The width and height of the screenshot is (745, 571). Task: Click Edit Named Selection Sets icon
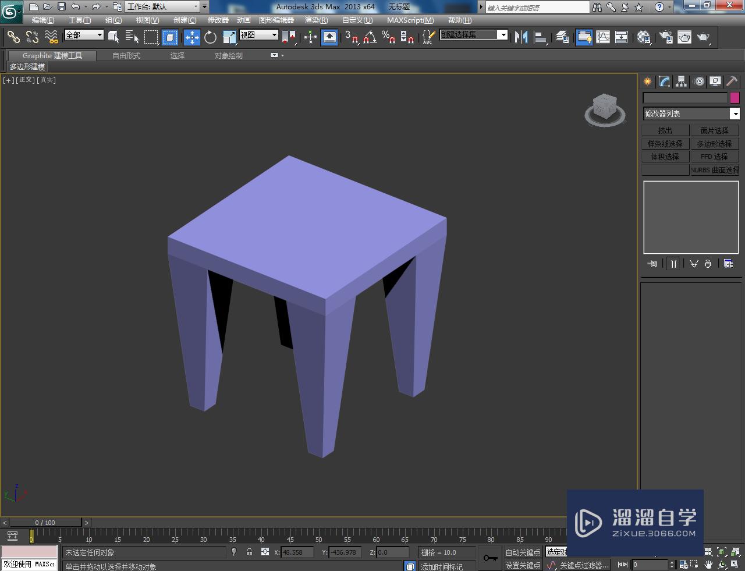click(x=428, y=37)
